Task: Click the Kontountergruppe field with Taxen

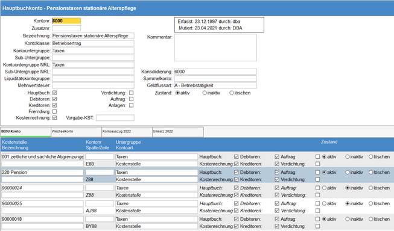Action: [93, 51]
